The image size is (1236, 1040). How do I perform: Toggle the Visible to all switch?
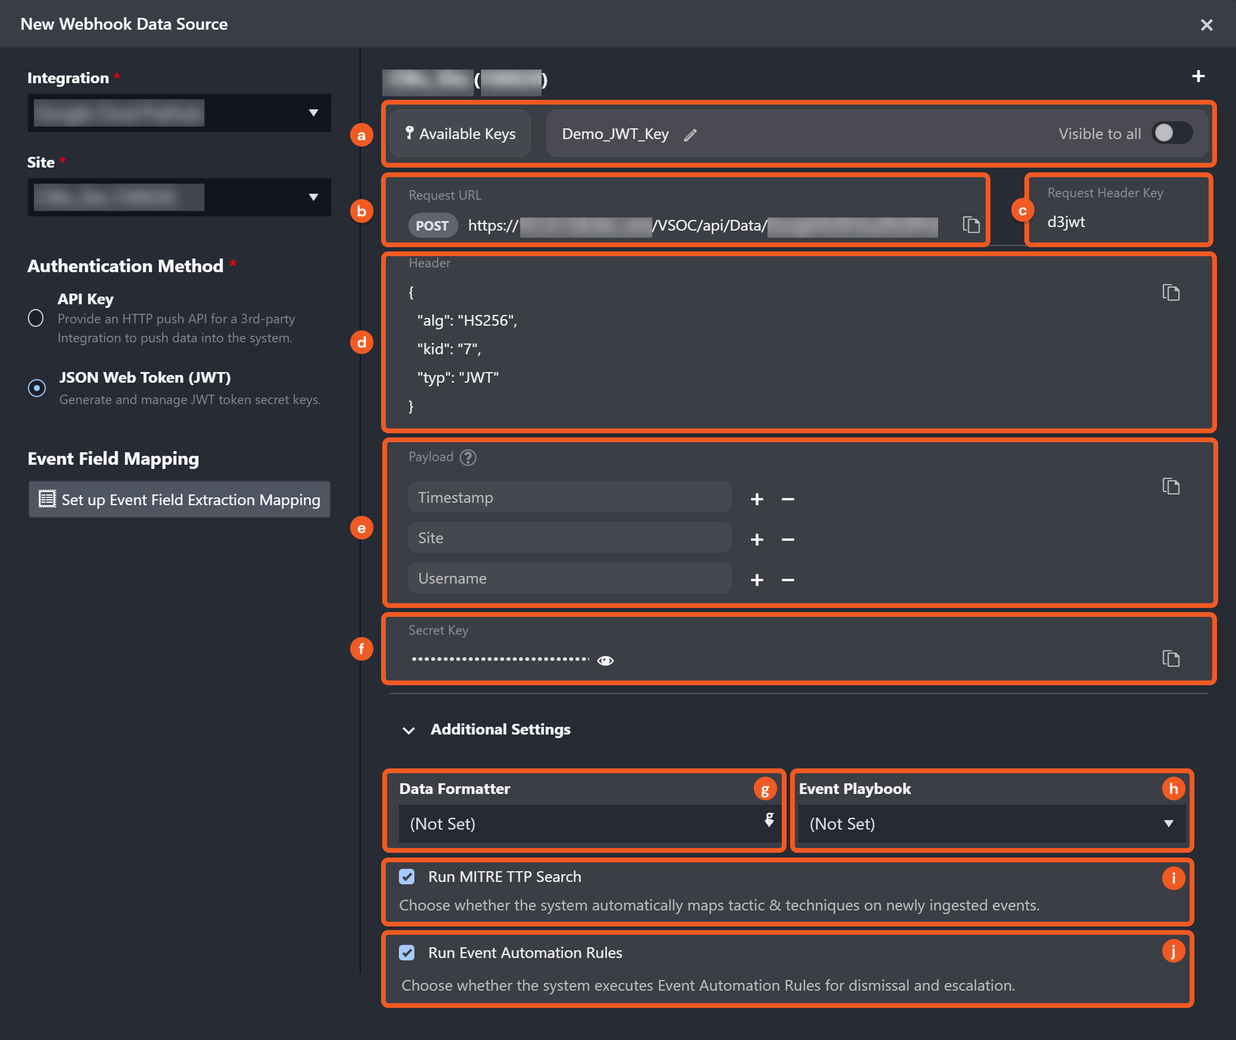[1172, 133]
